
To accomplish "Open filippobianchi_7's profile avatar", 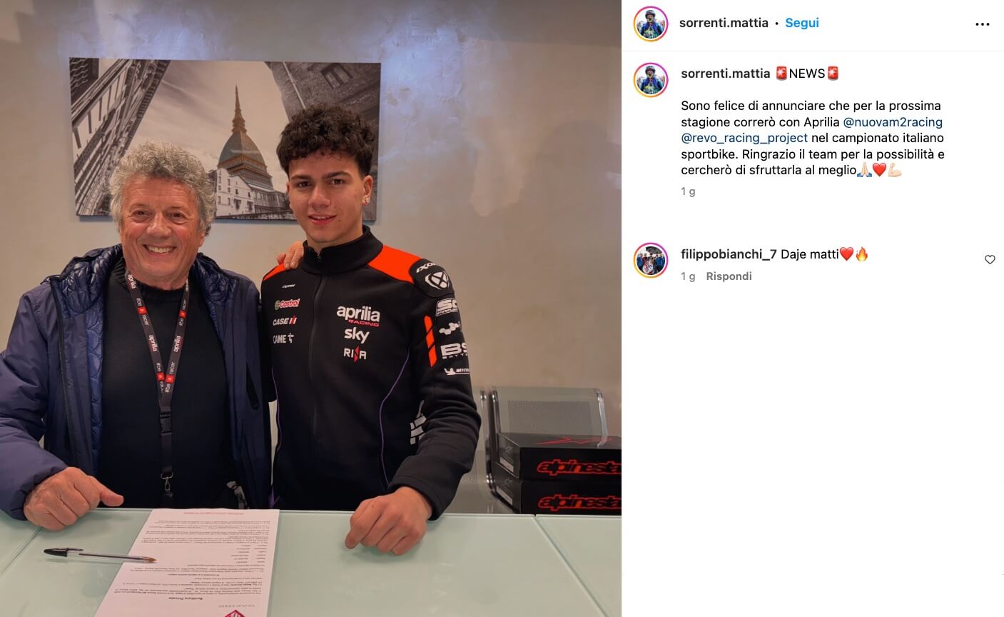I will click(x=651, y=260).
